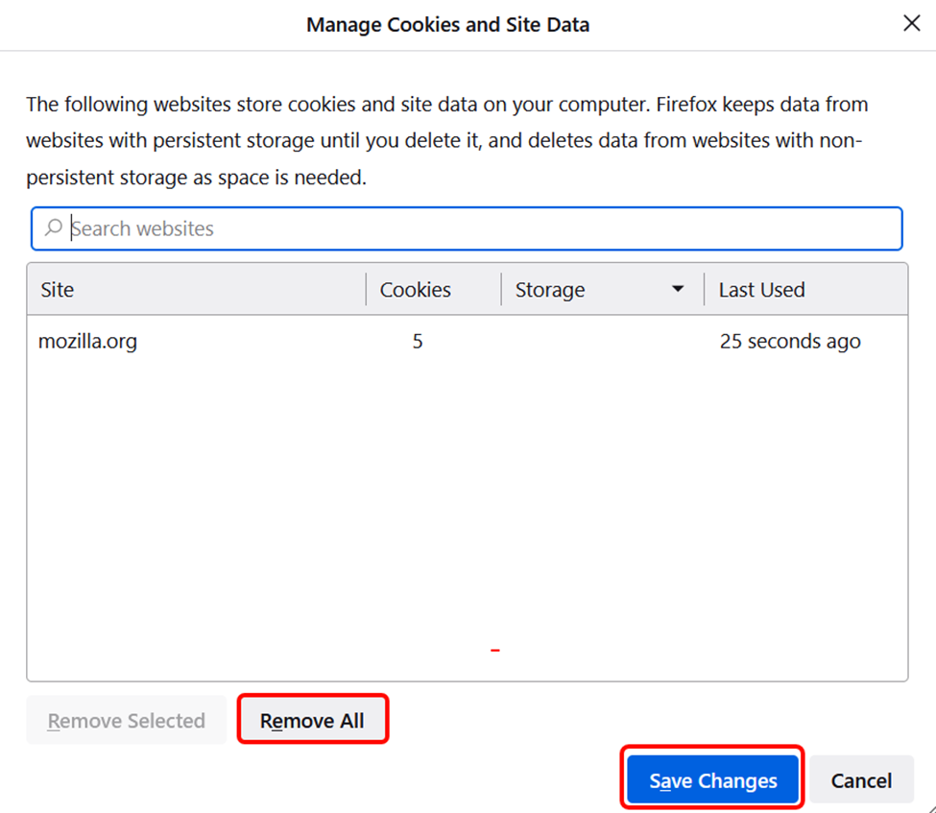Click the cookie count 5 cell
This screenshot has height=813, width=936.
pyautogui.click(x=418, y=341)
